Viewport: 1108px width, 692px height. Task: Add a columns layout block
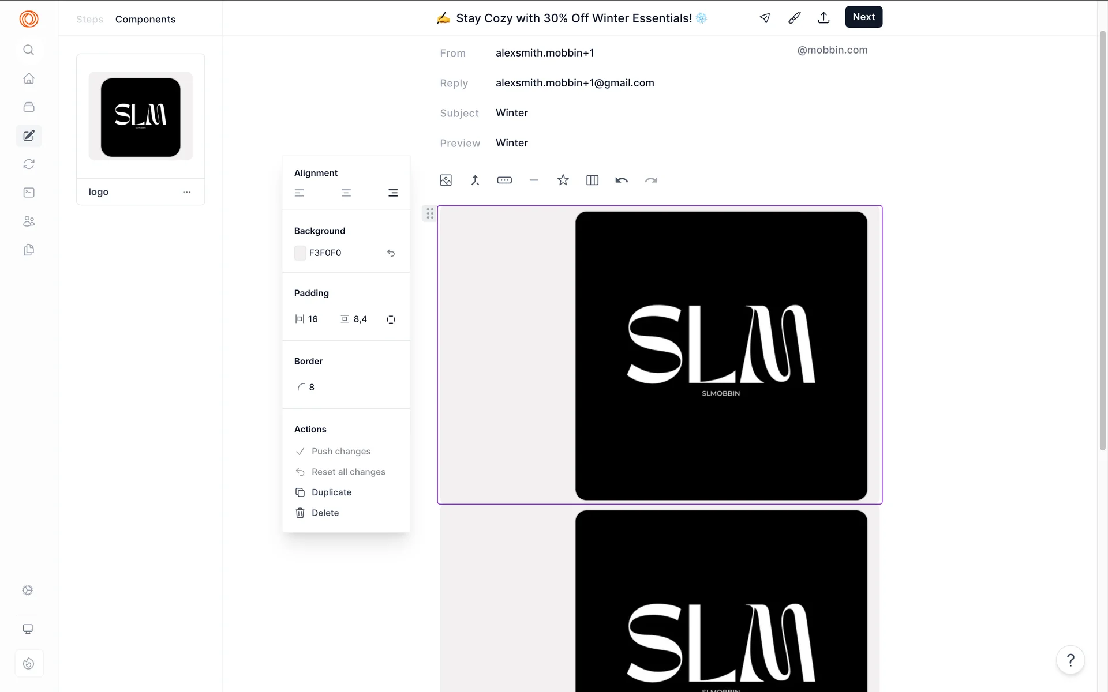pos(592,180)
